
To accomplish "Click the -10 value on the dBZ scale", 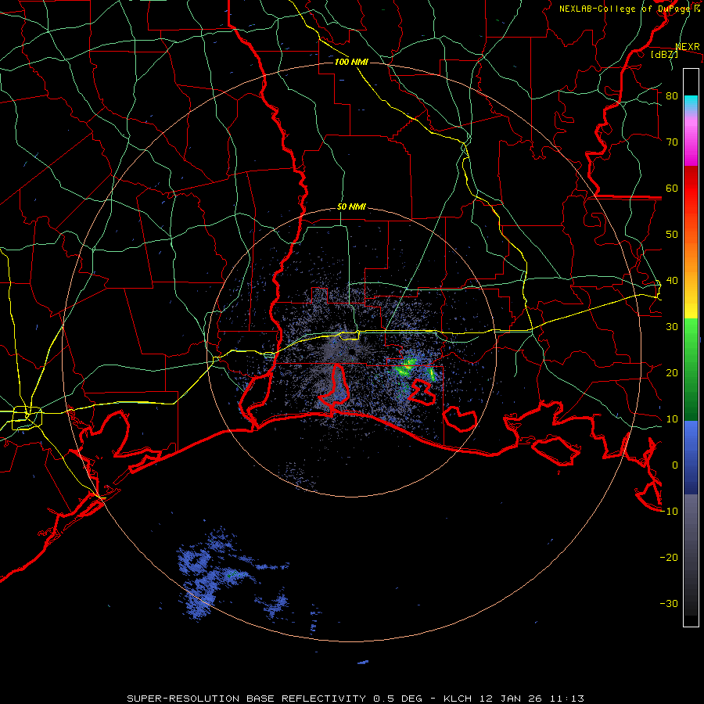I will 669,512.
